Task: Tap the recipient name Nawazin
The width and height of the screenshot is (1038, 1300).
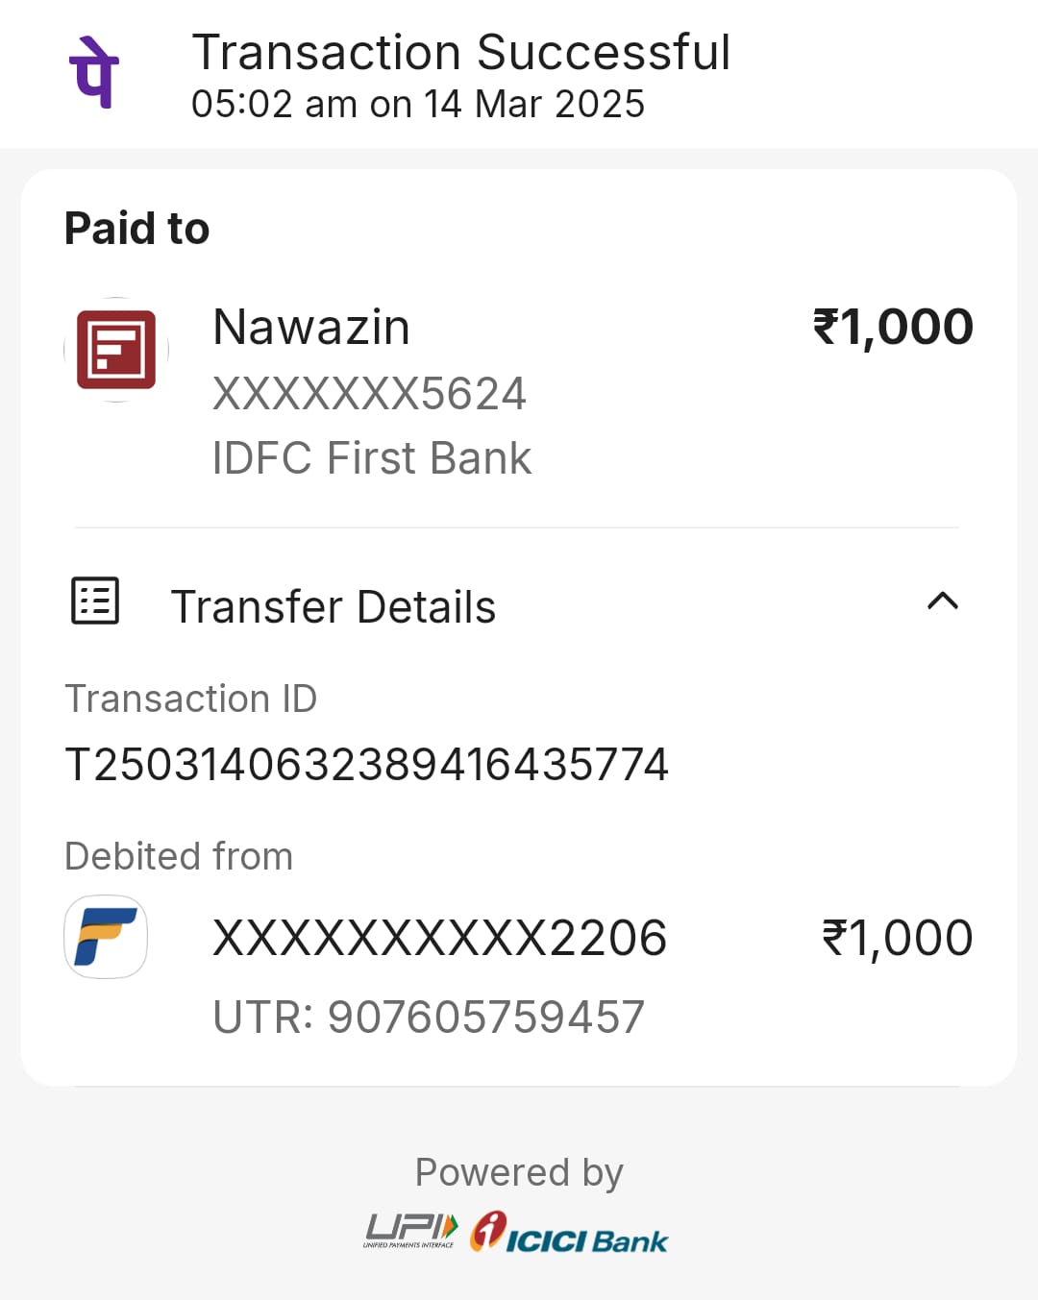Action: pyautogui.click(x=311, y=328)
